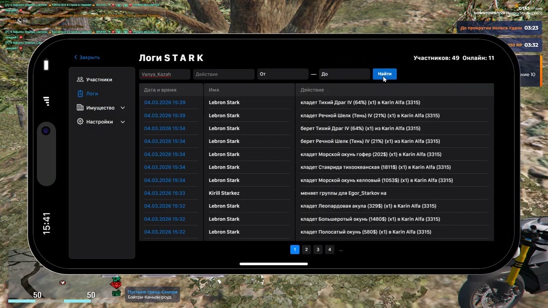Screen dimensions: 548x308
Task: Click the Участники people icon
Action: click(80, 80)
